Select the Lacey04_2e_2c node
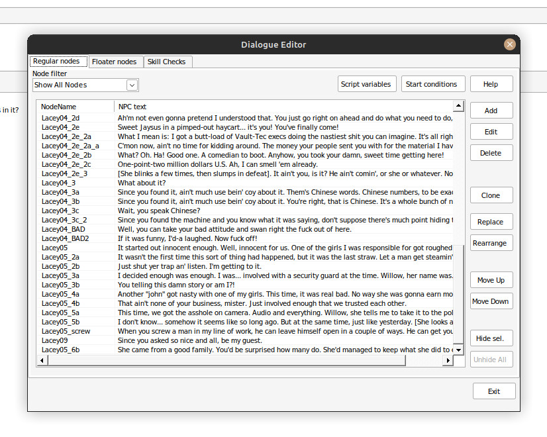The width and height of the screenshot is (547, 437). tap(245, 164)
